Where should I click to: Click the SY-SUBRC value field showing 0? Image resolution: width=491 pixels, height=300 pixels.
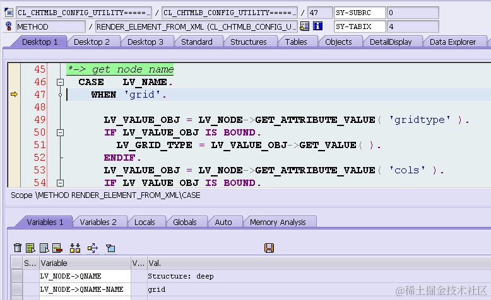coord(413,13)
